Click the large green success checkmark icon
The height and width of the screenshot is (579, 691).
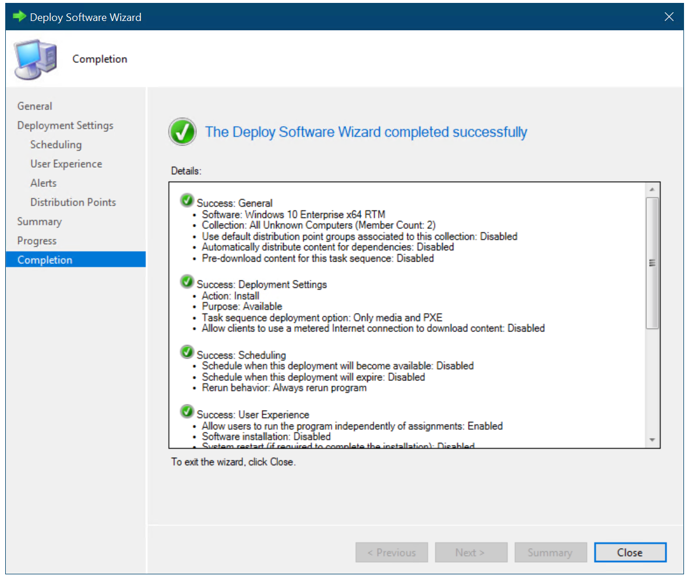click(183, 132)
